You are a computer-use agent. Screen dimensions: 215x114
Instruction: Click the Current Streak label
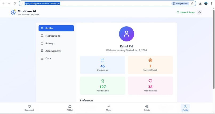(x=150, y=70)
